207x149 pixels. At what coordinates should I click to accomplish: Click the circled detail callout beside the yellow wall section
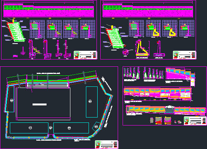click(x=125, y=52)
